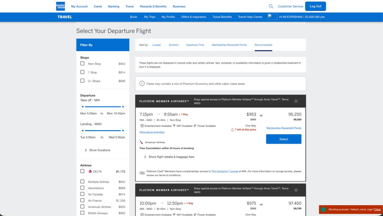The width and height of the screenshot is (383, 216).
Task: Click the WiFi Available icon on 7:15pm flight
Action: [x=174, y=126]
